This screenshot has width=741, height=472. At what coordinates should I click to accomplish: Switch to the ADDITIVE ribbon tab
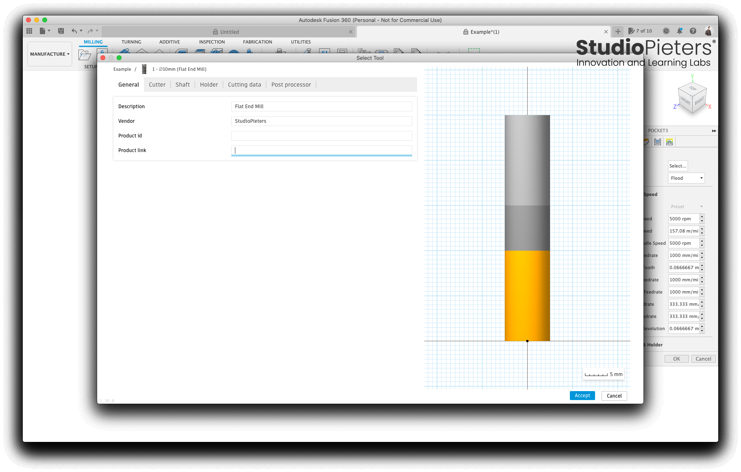coord(169,42)
